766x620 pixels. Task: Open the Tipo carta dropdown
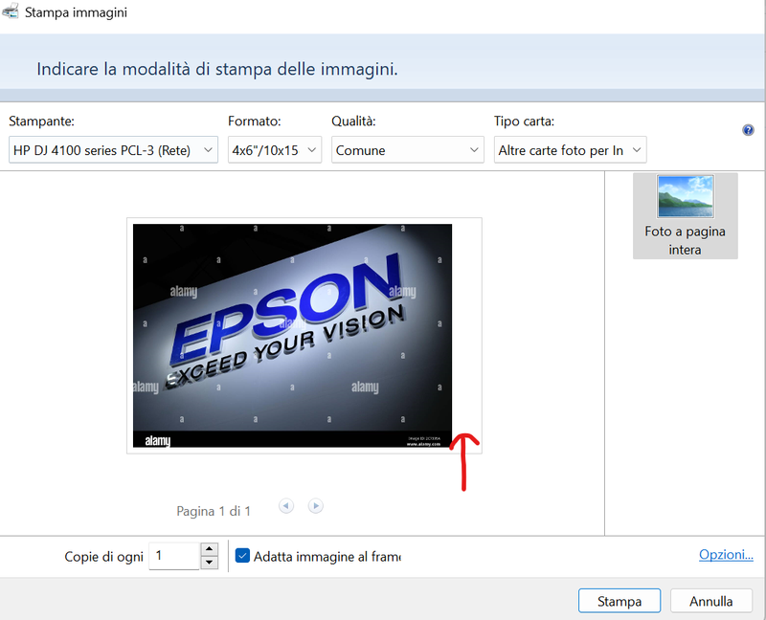tap(570, 150)
